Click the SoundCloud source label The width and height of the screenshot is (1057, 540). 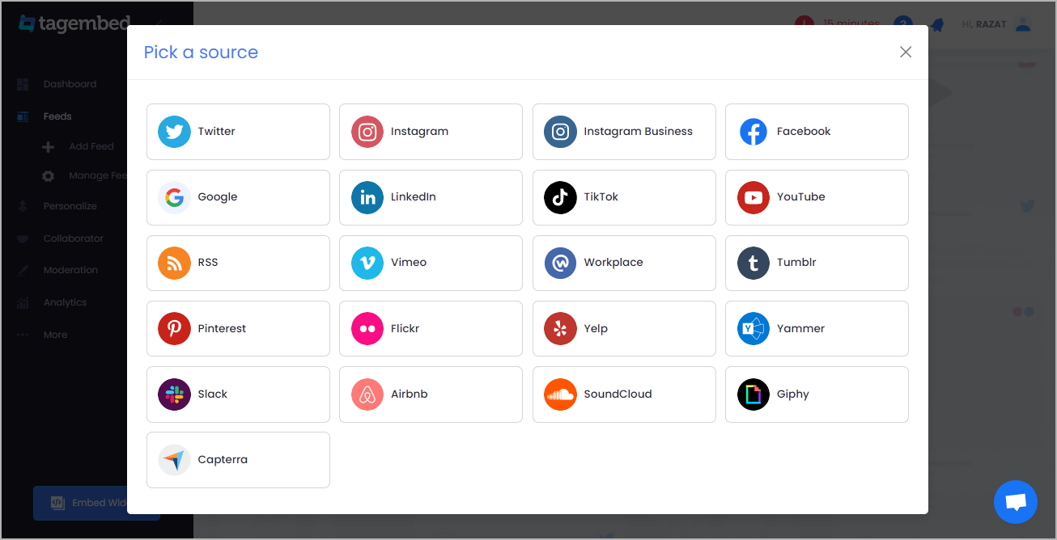click(618, 394)
